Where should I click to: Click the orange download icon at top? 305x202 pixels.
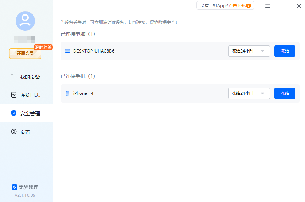pos(248,6)
